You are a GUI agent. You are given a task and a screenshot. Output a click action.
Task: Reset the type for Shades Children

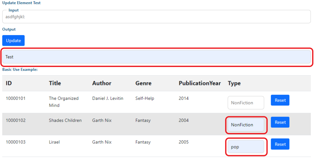pyautogui.click(x=280, y=122)
